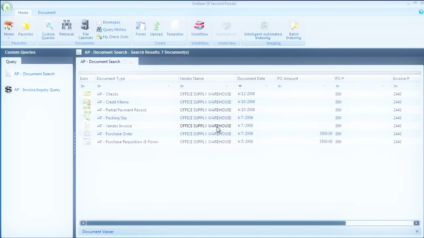Select AP - Purchase Requisition (E-Form) row

pos(250,142)
